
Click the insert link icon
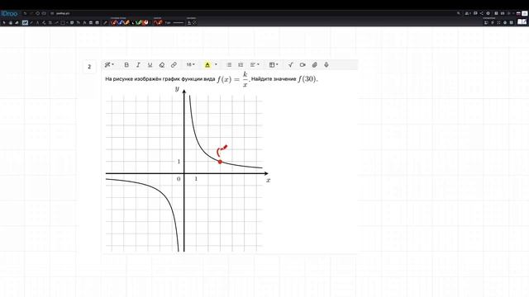[174, 64]
